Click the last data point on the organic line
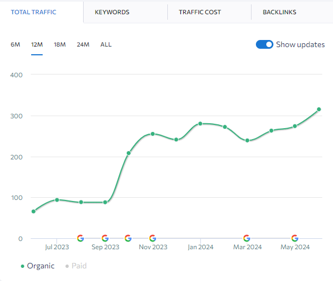 click(x=319, y=110)
